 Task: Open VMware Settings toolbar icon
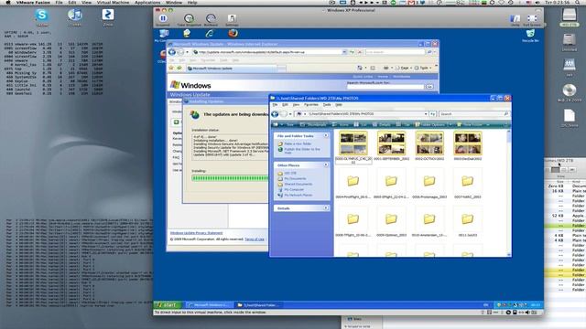(232, 18)
